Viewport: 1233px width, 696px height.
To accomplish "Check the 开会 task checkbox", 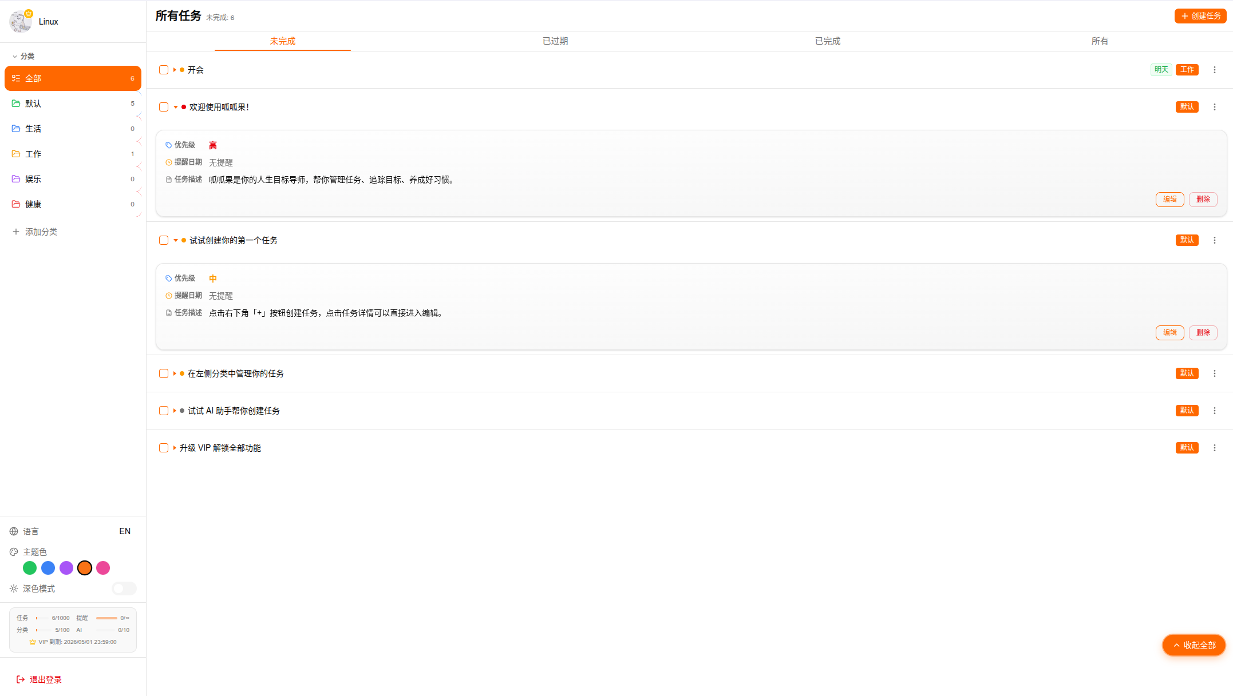I will click(164, 70).
